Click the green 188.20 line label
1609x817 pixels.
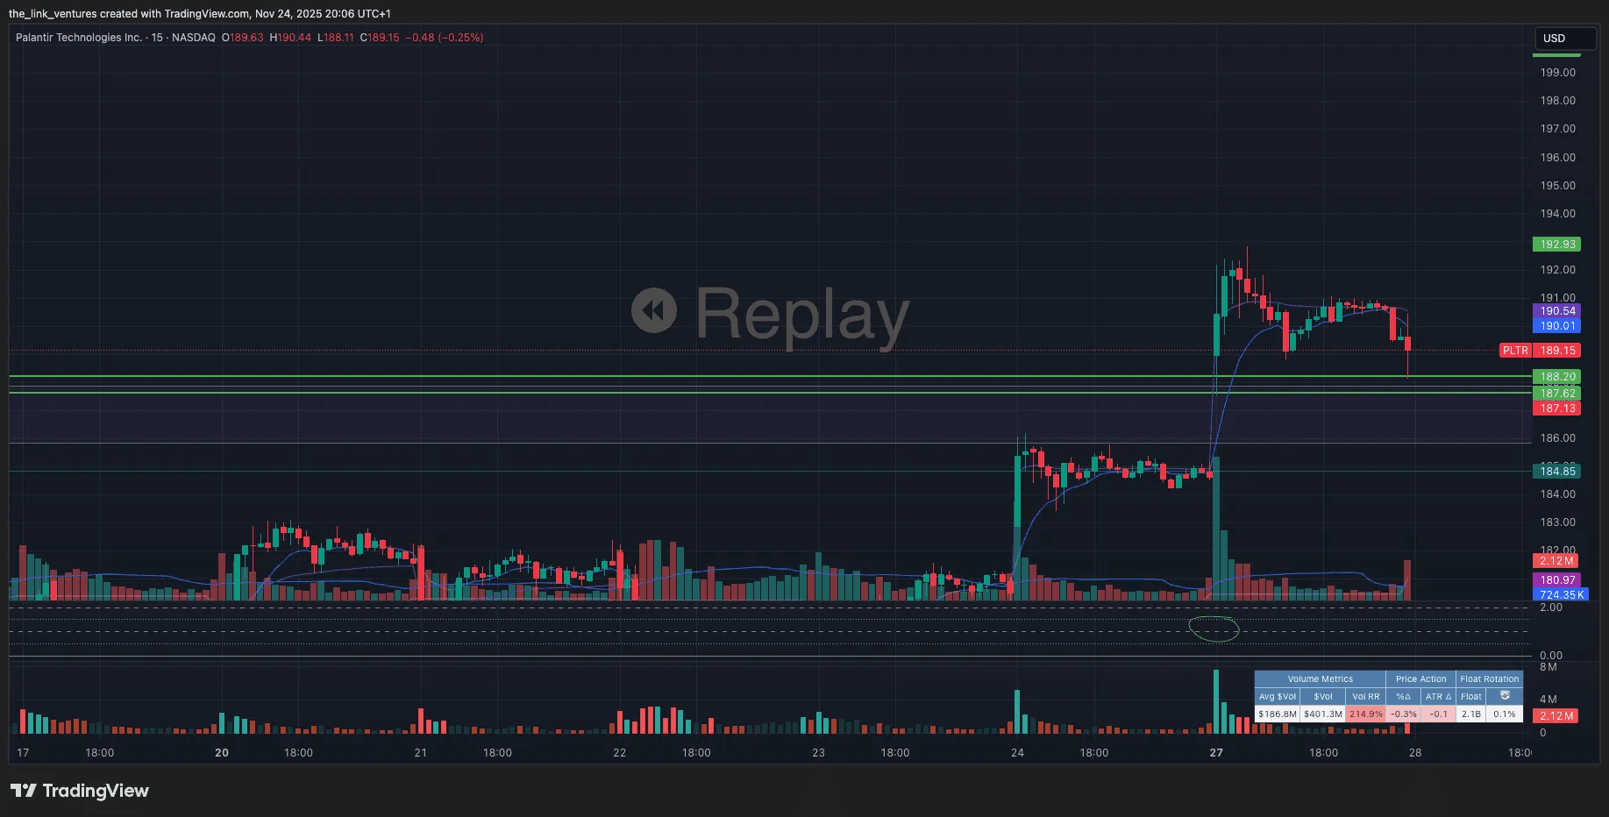(1557, 377)
